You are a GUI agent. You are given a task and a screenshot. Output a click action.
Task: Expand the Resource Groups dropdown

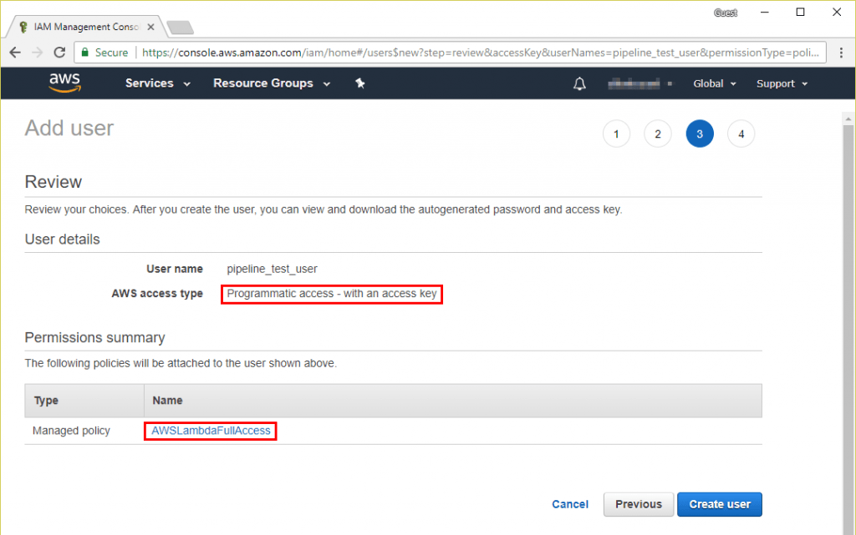coord(271,83)
